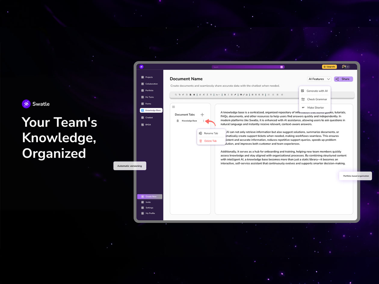Select the Swatle logo in the top corner
379x284 pixels.
(x=141, y=67)
